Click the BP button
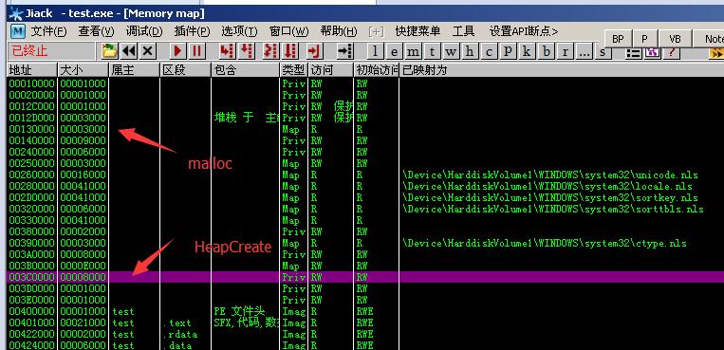 pyautogui.click(x=619, y=39)
